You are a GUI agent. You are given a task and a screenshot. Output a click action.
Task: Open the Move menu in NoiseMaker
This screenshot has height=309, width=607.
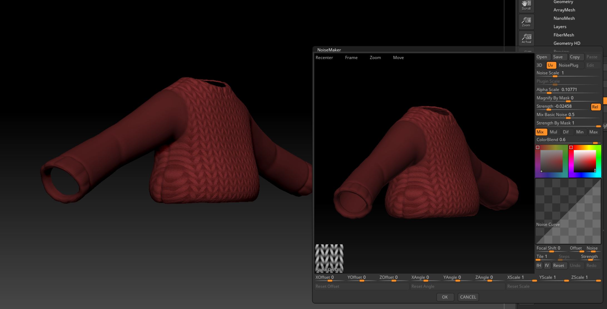398,58
